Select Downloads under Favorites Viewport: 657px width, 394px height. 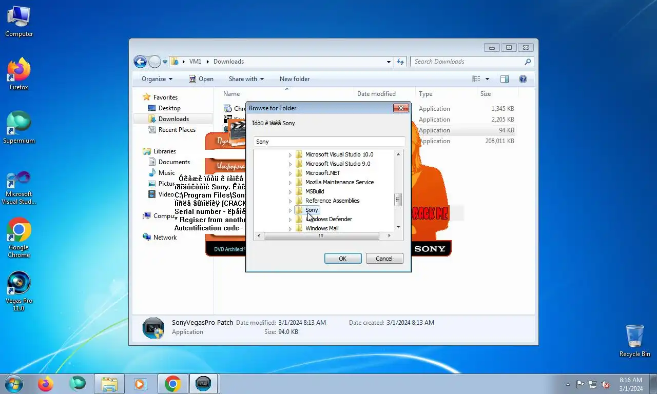pos(173,119)
